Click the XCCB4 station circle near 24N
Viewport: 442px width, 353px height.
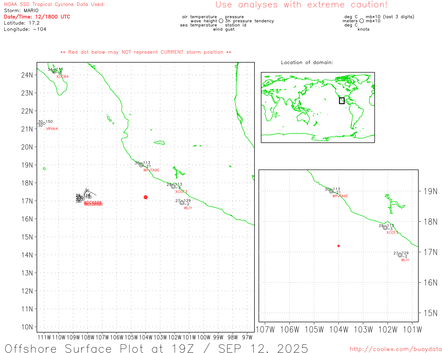pos(54,71)
